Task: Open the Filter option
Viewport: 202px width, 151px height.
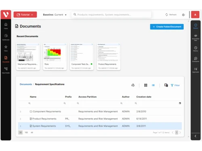Action: [x=175, y=85]
